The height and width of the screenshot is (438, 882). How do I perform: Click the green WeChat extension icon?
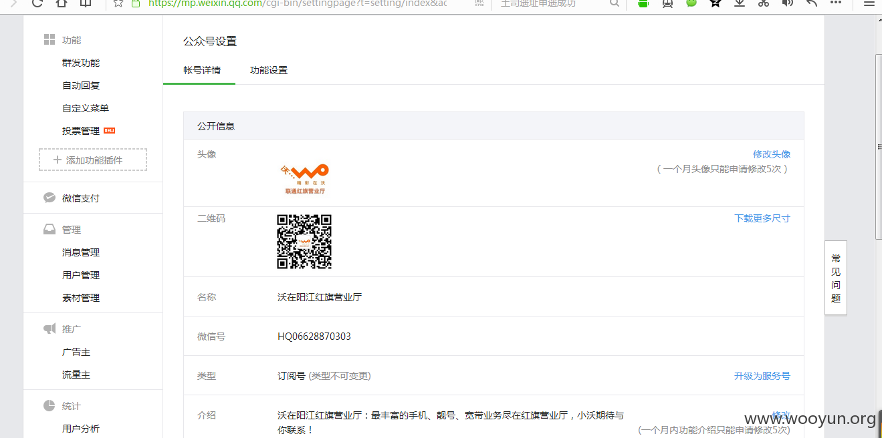(691, 3)
